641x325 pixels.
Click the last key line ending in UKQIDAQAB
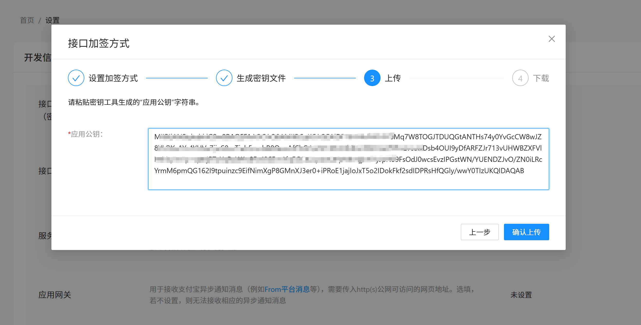[x=339, y=171]
